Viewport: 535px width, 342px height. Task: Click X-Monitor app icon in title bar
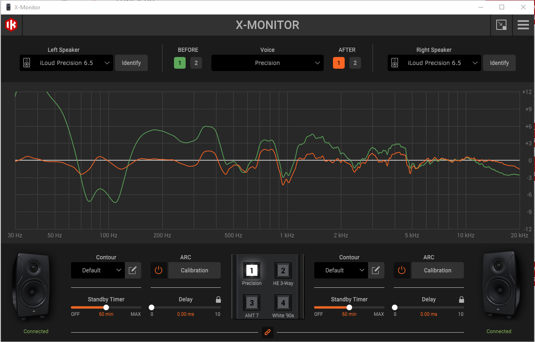coord(8,7)
